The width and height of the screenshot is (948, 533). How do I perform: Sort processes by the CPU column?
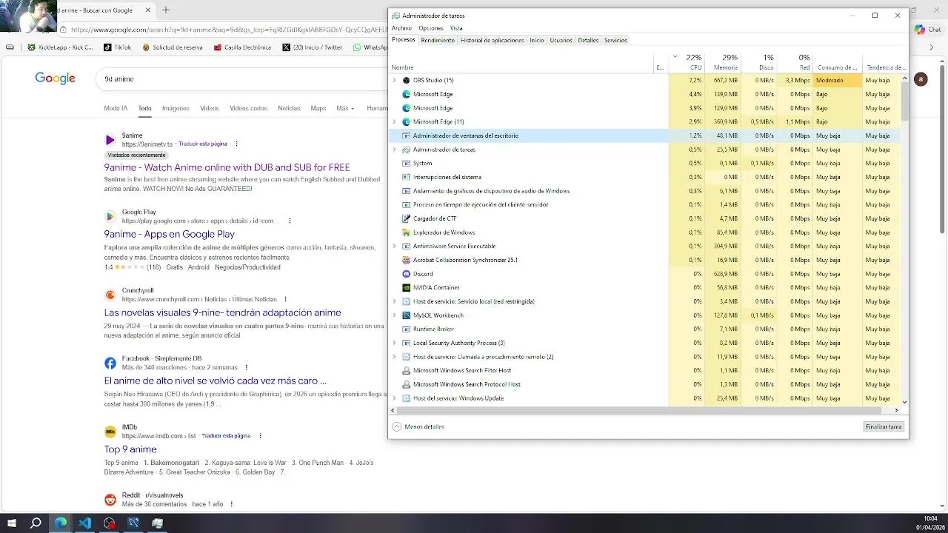click(686, 62)
